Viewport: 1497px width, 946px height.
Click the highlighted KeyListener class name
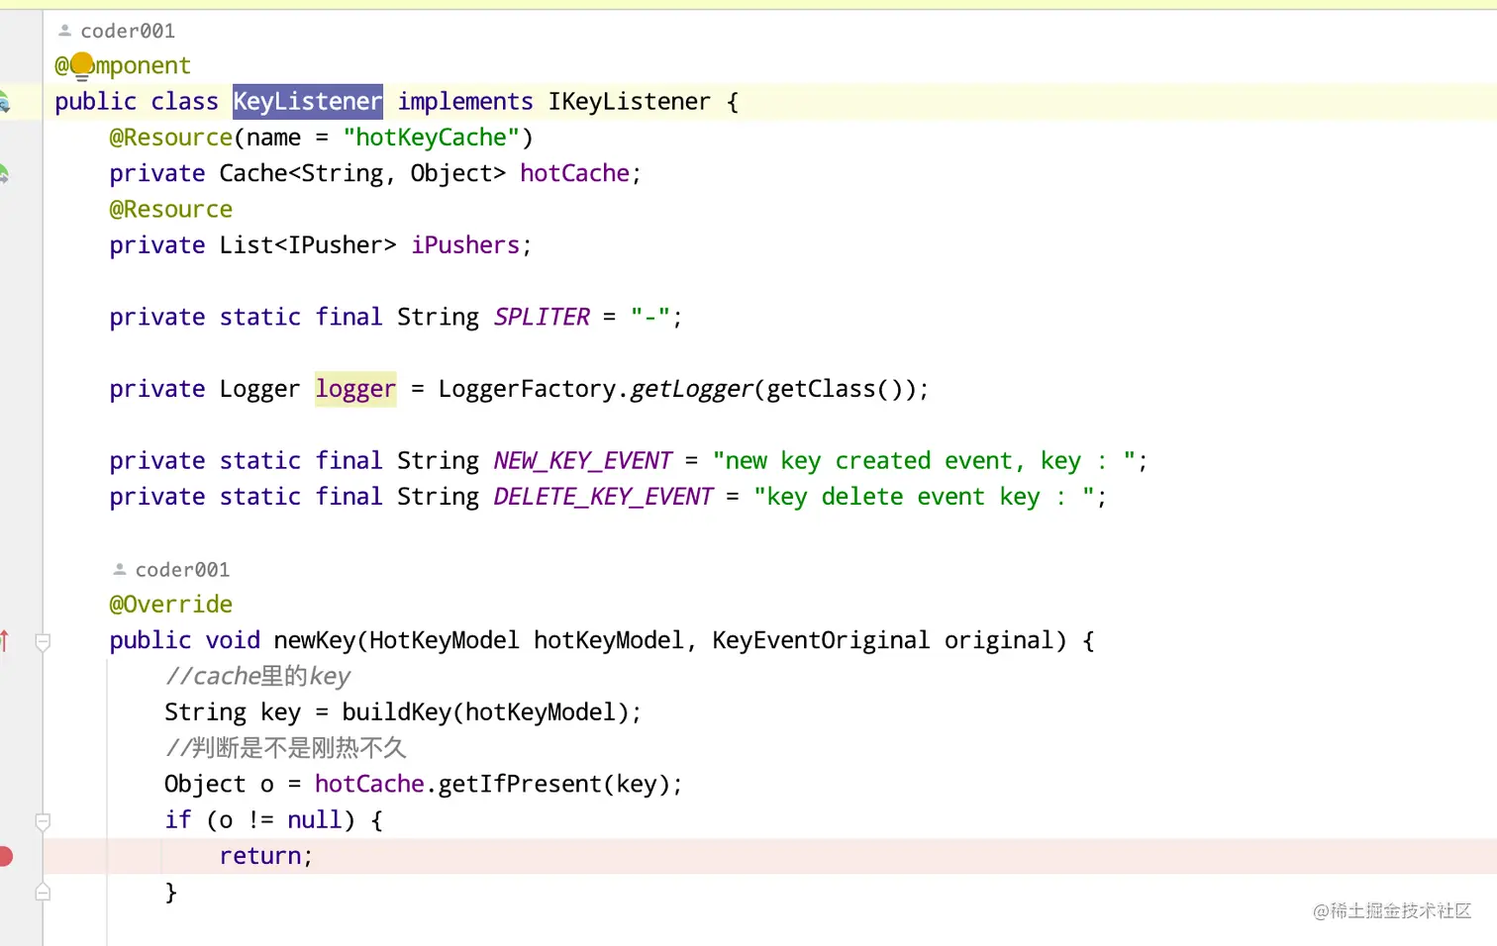(x=308, y=101)
